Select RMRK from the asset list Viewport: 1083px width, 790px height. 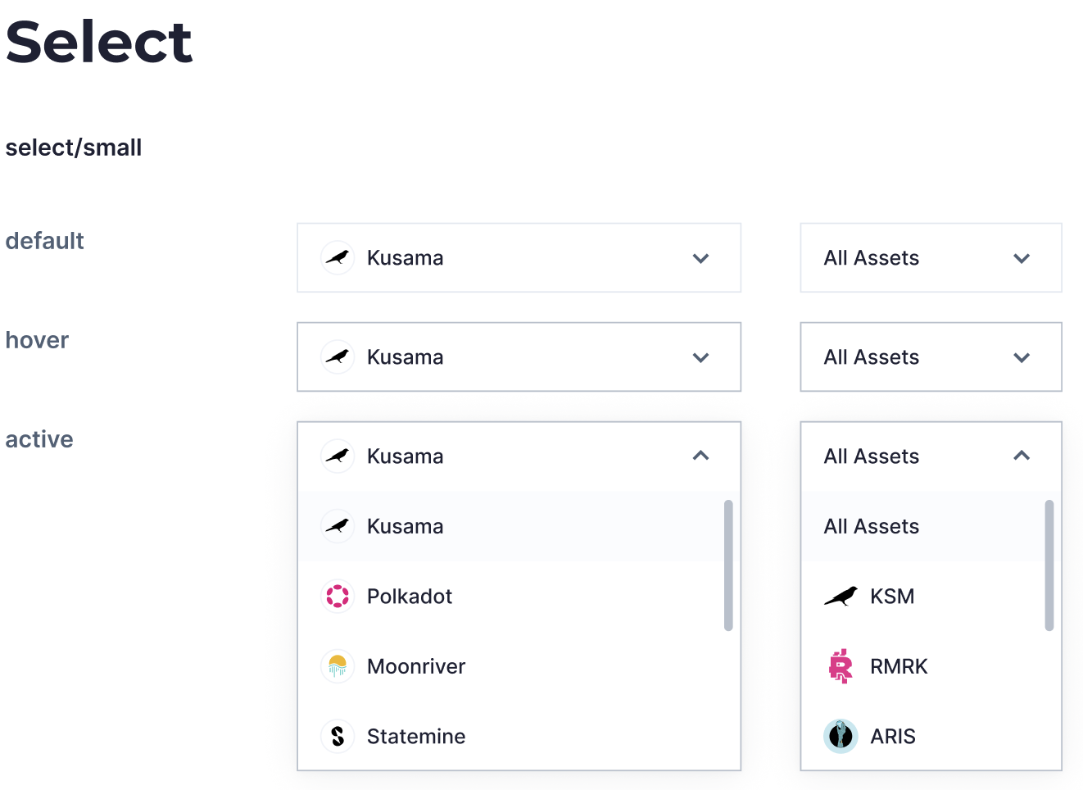tap(899, 666)
